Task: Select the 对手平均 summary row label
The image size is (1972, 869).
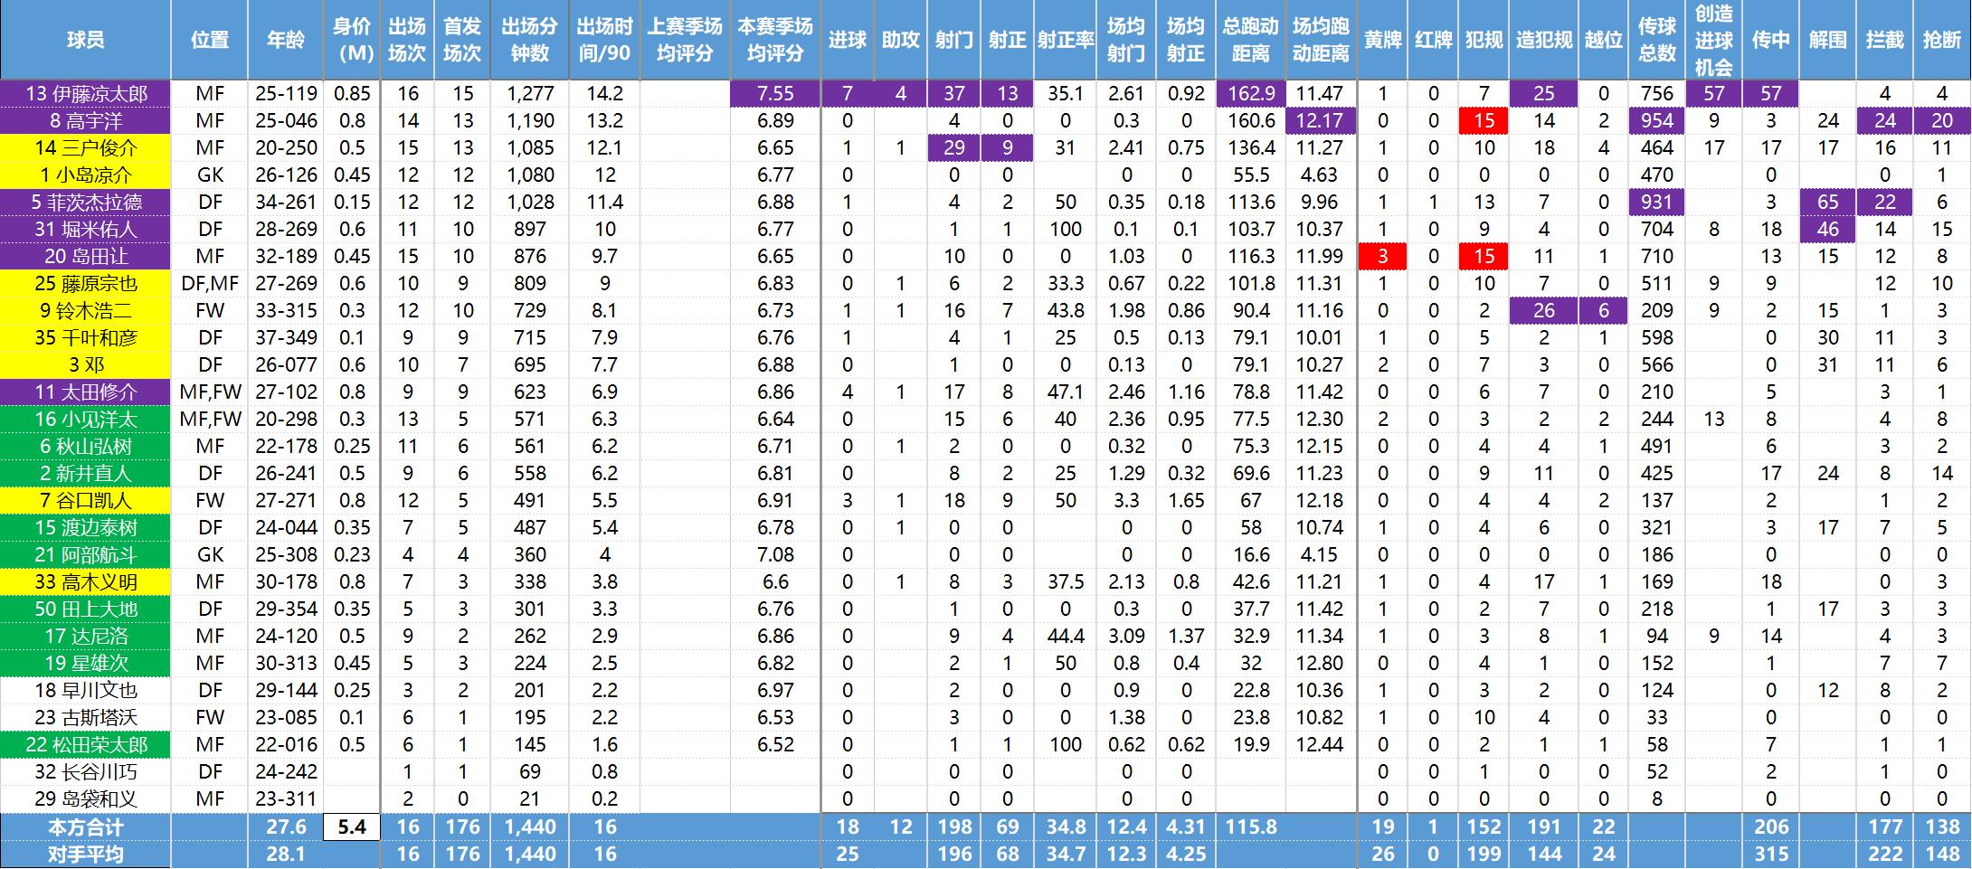Action: (86, 853)
